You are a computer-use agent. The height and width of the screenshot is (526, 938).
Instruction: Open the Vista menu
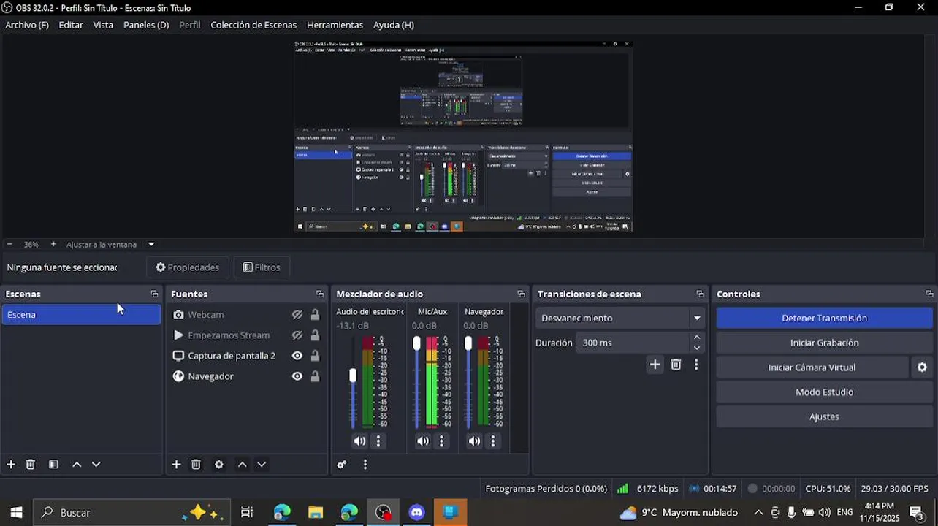tap(103, 25)
